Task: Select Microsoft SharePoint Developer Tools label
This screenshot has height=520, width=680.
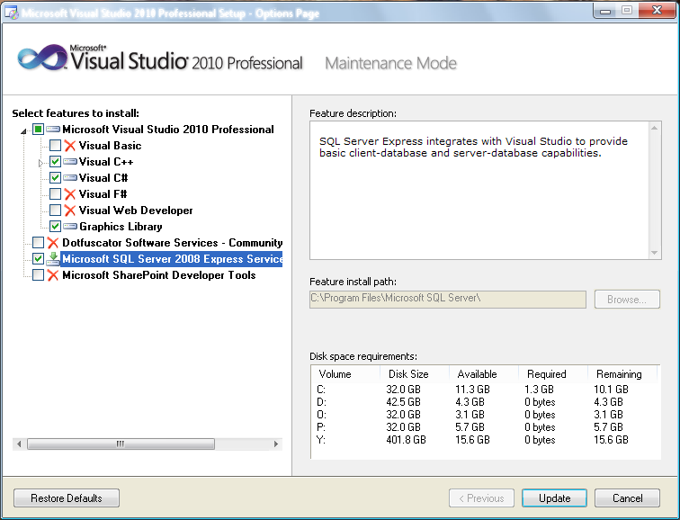Action: point(158,275)
